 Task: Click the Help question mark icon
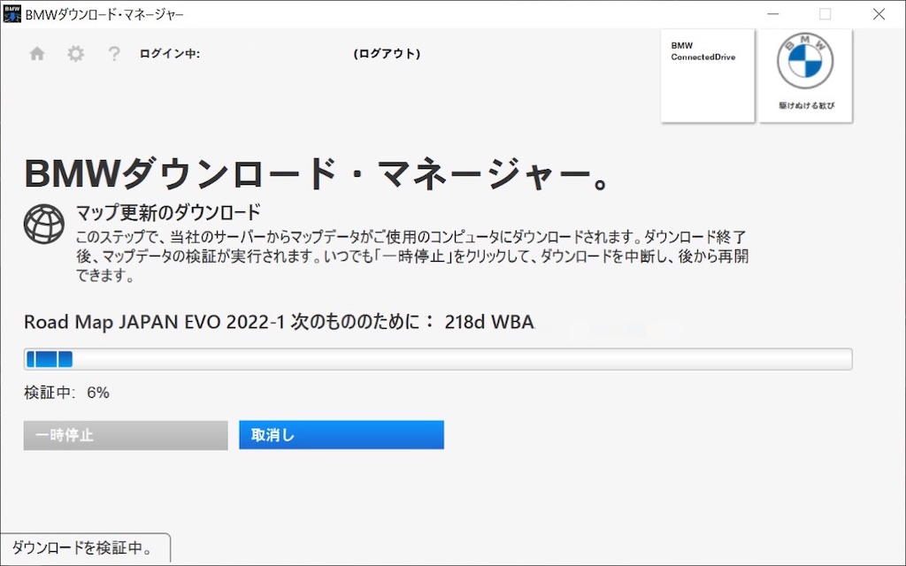[x=113, y=53]
